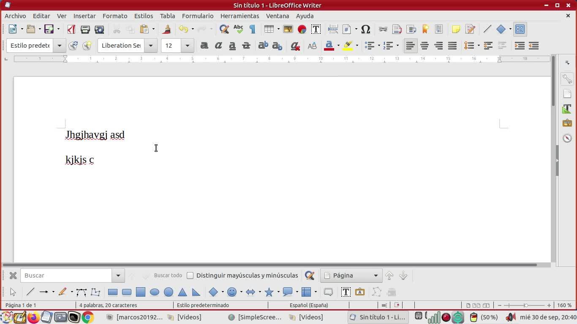Click the clone formatting paintbrush icon

coord(166,29)
